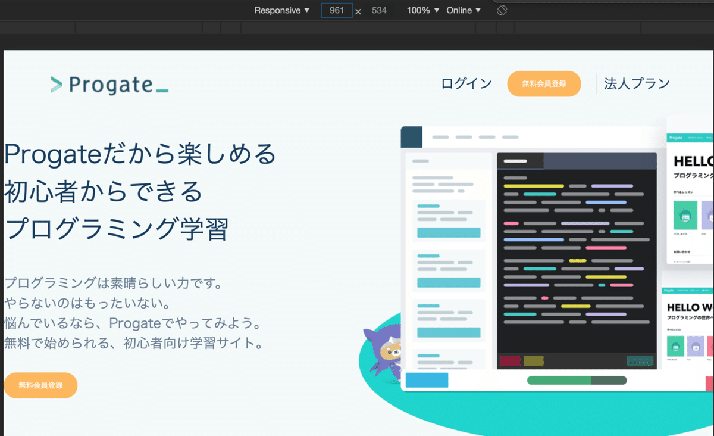
Task: Click the teal arrow icon in the Progate logo
Action: pos(57,84)
